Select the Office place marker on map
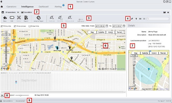Viewport: 172px width, 103px height. (x=71, y=58)
